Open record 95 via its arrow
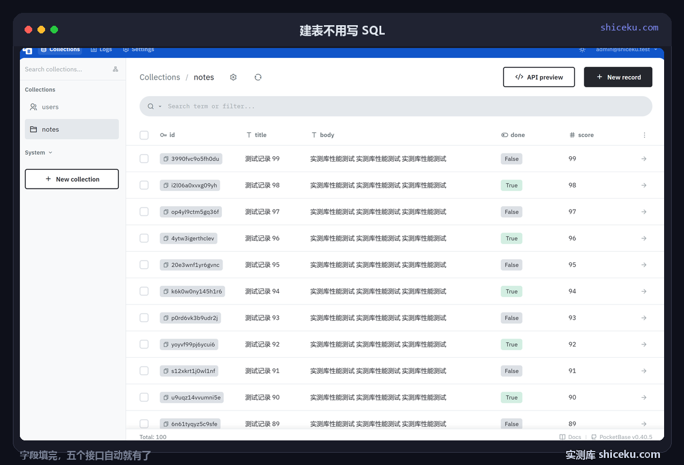This screenshot has height=465, width=684. coord(644,265)
